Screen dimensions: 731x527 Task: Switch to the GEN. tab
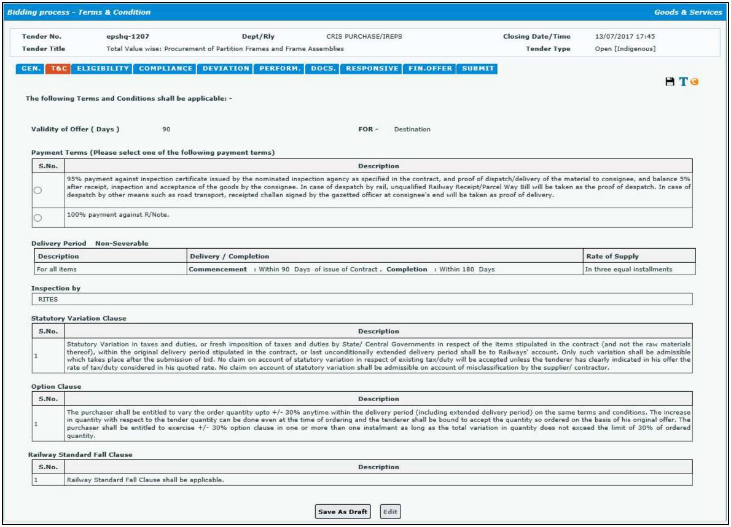[x=29, y=70]
